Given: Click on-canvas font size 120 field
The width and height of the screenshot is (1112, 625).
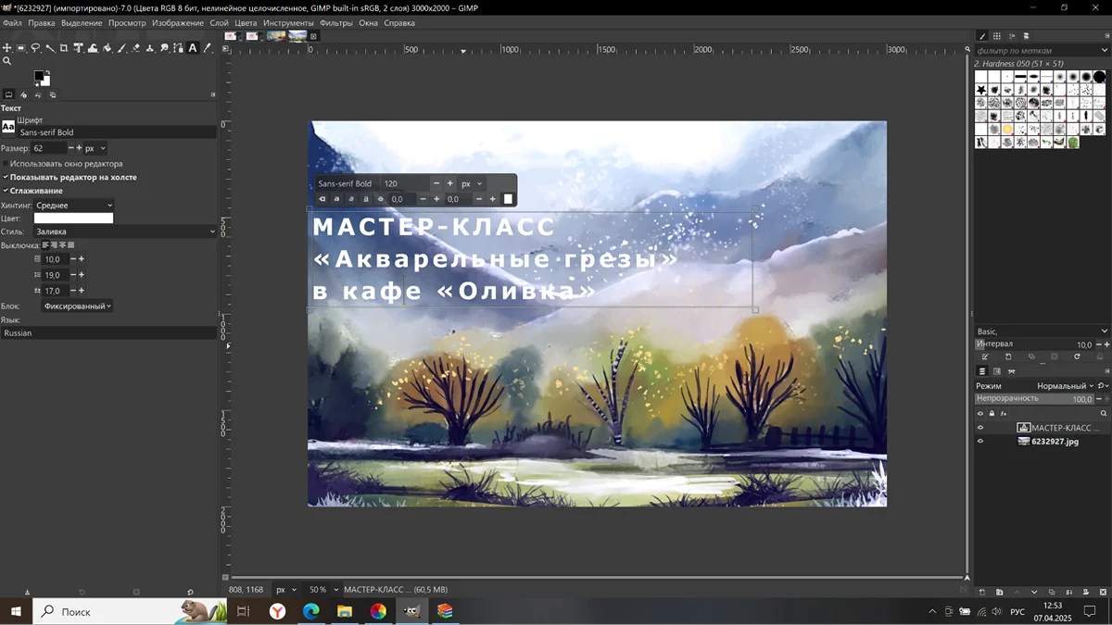Looking at the screenshot, I should click(405, 183).
